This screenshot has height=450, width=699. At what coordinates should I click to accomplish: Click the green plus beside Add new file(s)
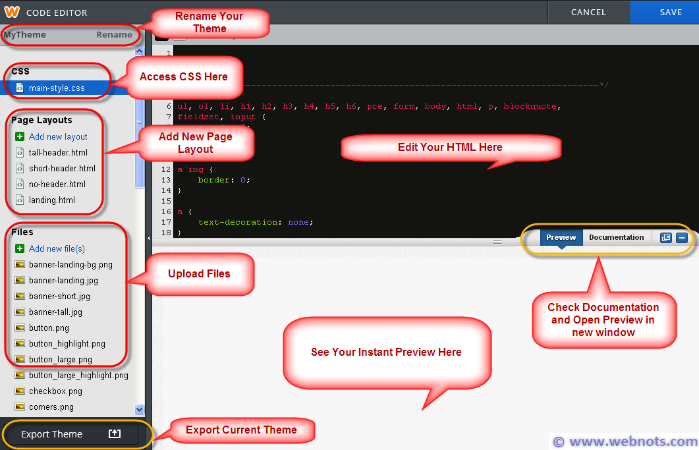pyautogui.click(x=20, y=249)
